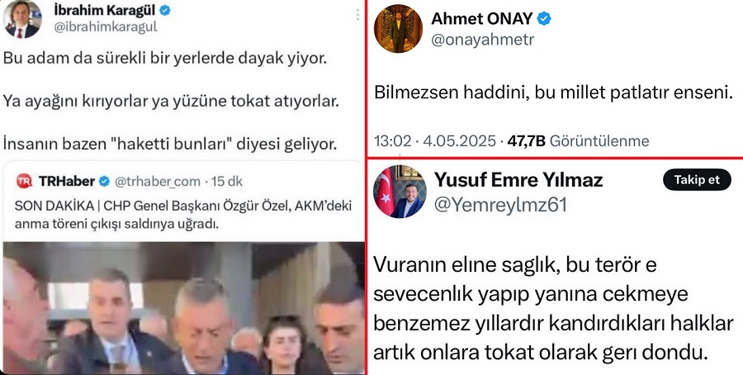
Task: Open the @ibrahimkaragul handle link
Action: [x=105, y=27]
